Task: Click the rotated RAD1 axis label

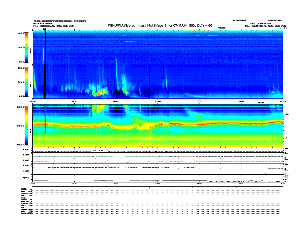Action: pos(30,85)
